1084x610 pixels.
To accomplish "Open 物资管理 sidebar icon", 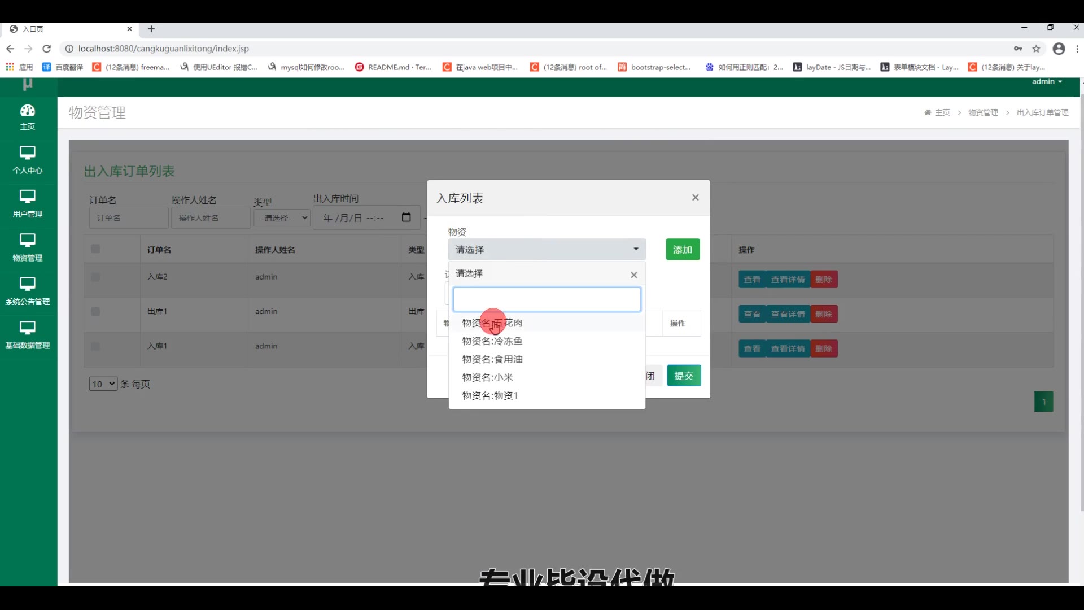I will click(27, 247).
